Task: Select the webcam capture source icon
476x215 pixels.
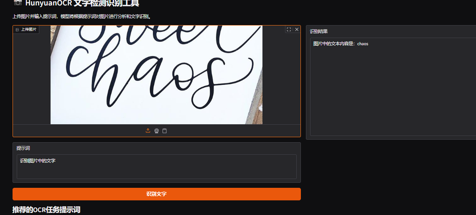Action: click(x=156, y=131)
